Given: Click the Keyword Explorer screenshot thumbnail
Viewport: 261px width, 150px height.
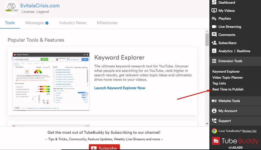Looking at the screenshot, I should tap(51, 81).
